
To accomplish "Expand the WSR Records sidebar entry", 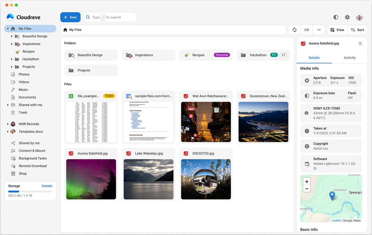I will point(8,124).
